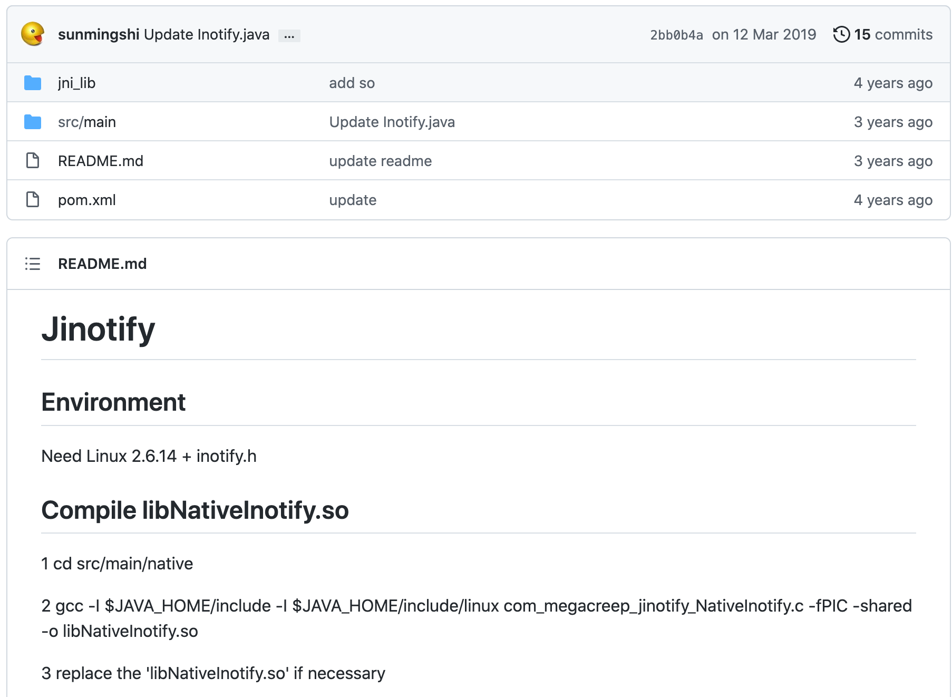View the 15 commits history
Screen dimensions: 952x697
(x=893, y=34)
